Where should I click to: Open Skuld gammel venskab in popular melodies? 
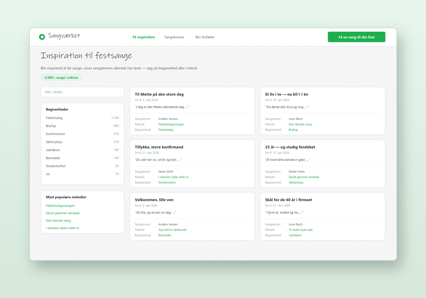(63, 213)
